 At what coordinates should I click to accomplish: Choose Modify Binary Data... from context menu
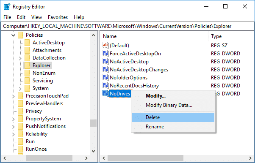click(173, 105)
